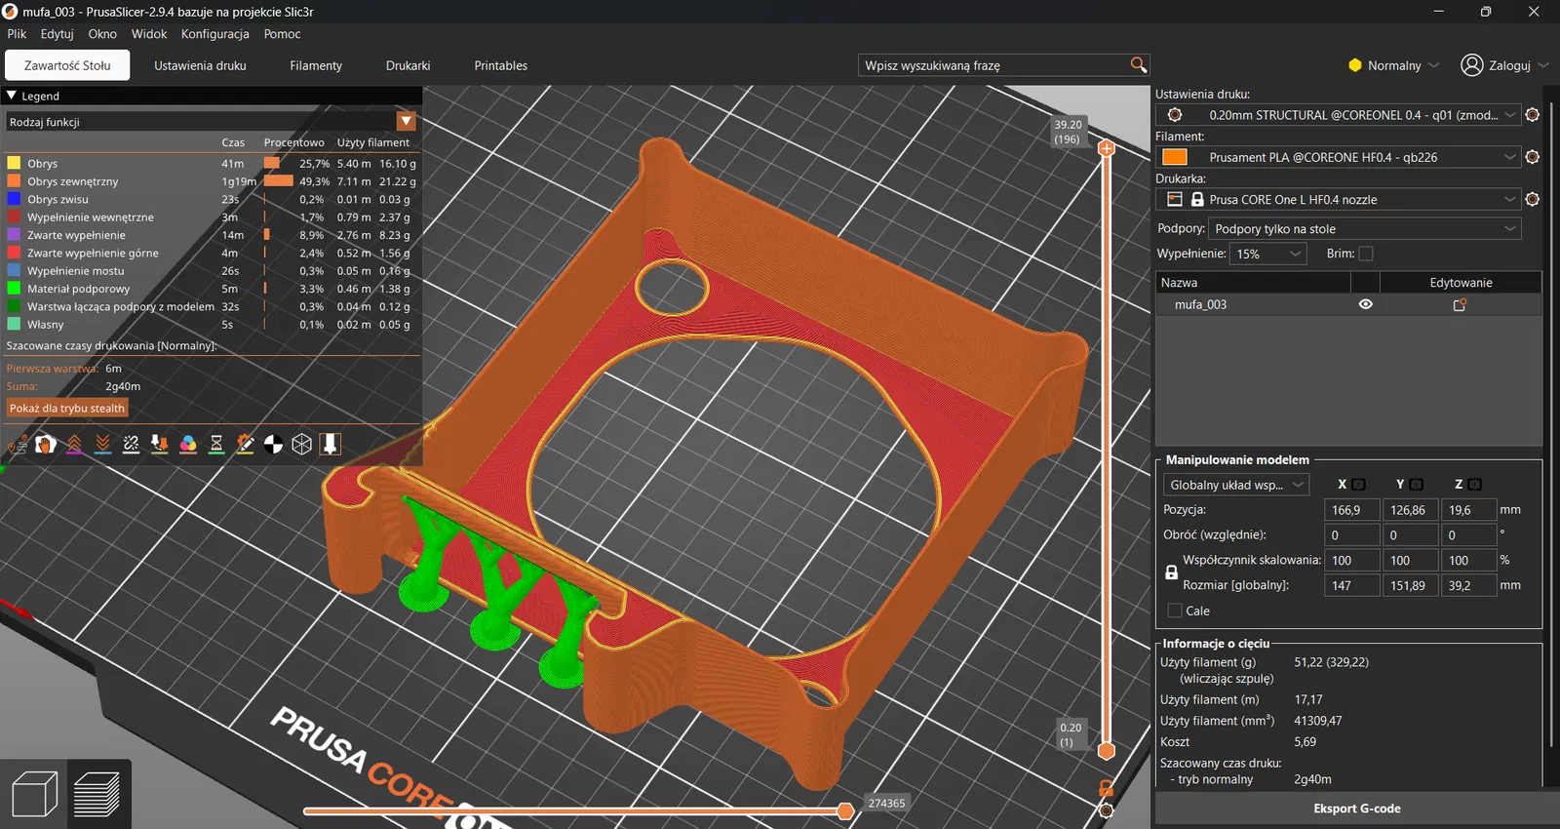Toggle shells display cube wireframe icon
Image resolution: width=1560 pixels, height=829 pixels.
click(x=302, y=445)
